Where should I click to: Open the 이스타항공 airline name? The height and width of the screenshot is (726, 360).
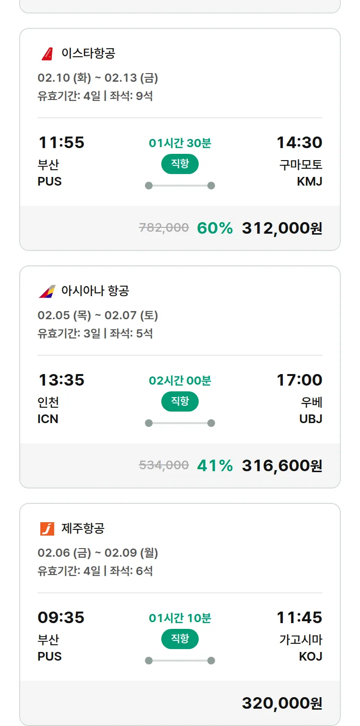[88, 53]
